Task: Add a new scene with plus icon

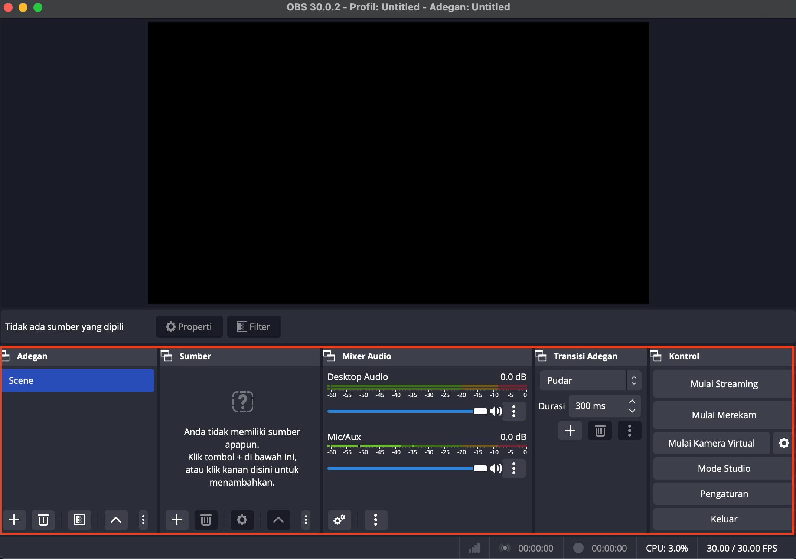Action: pos(14,520)
